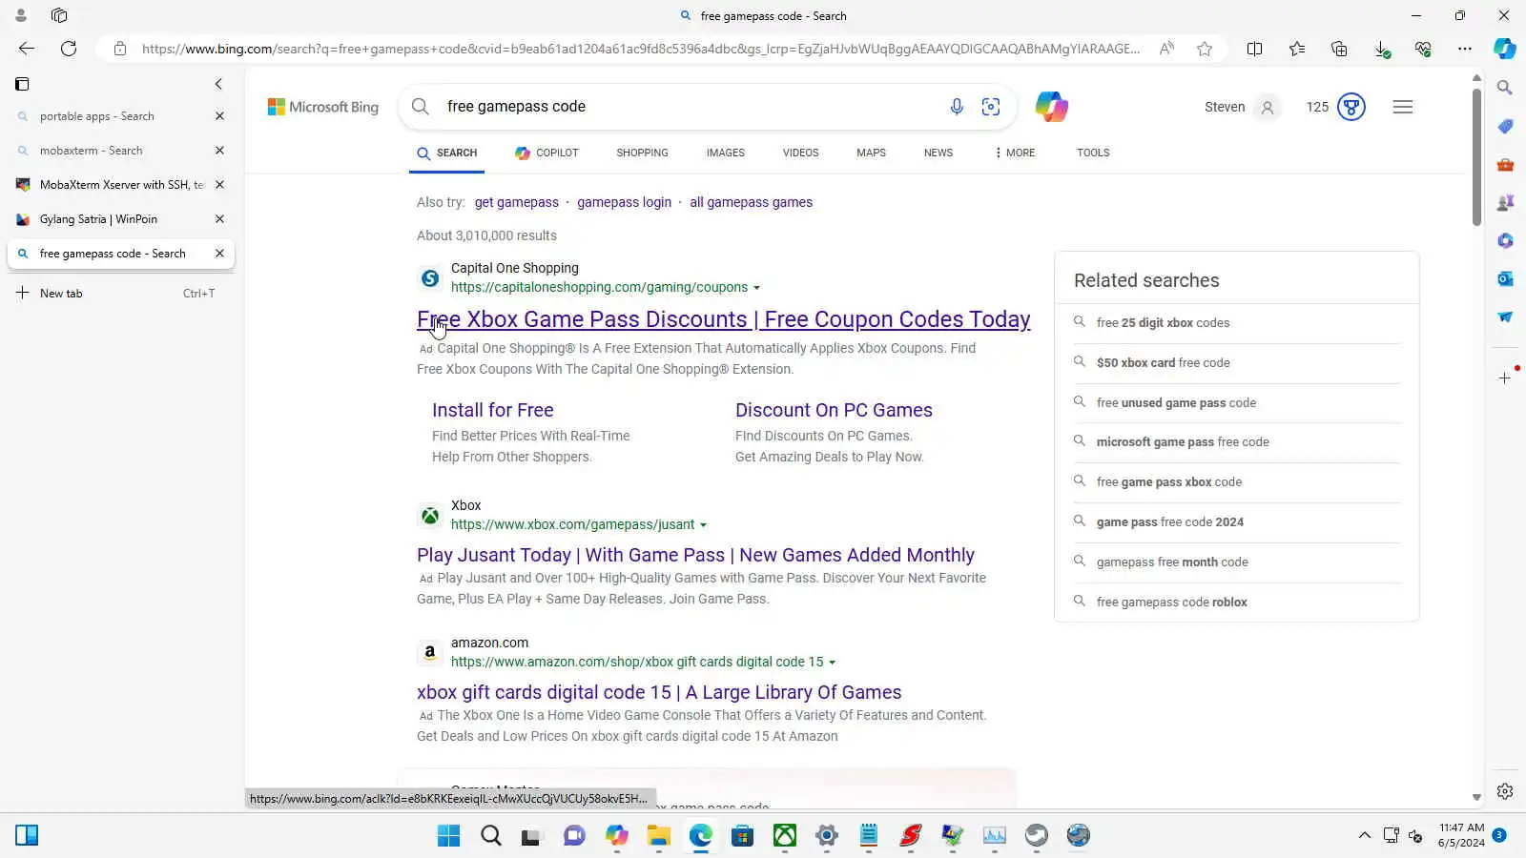Open 'Free Xbox Game Pass Discounts' result
This screenshot has height=858, width=1526.
pyautogui.click(x=723, y=319)
